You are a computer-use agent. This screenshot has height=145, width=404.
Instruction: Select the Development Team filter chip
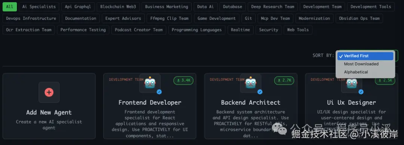(322, 7)
